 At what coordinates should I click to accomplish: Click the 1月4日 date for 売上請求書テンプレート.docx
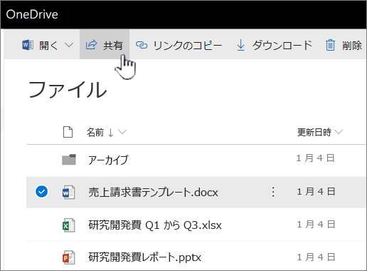(316, 192)
